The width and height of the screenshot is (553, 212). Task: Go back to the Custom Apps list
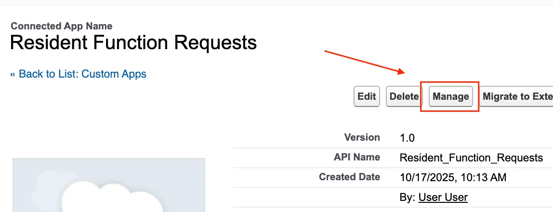click(82, 74)
